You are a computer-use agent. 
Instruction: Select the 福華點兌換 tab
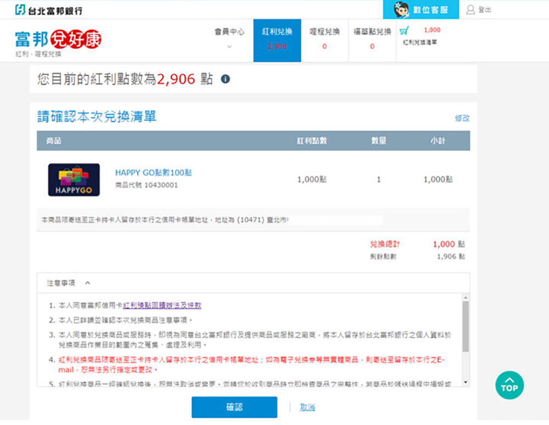click(372, 40)
